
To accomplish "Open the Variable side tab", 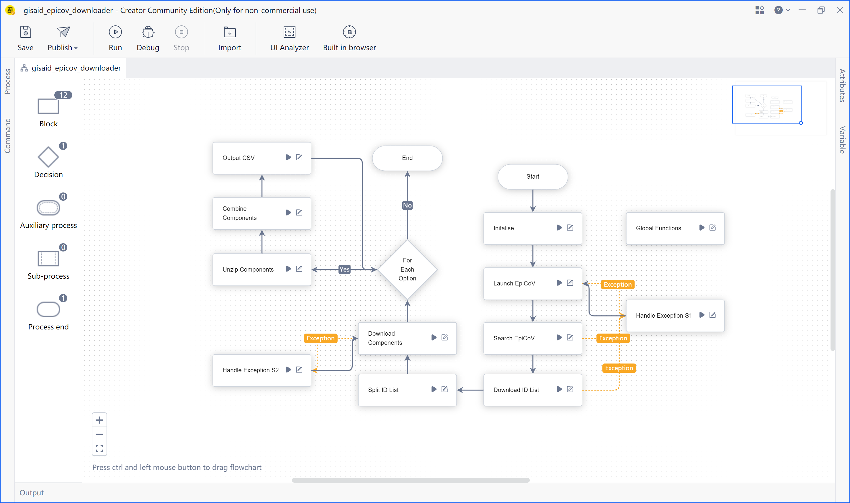I will 842,140.
